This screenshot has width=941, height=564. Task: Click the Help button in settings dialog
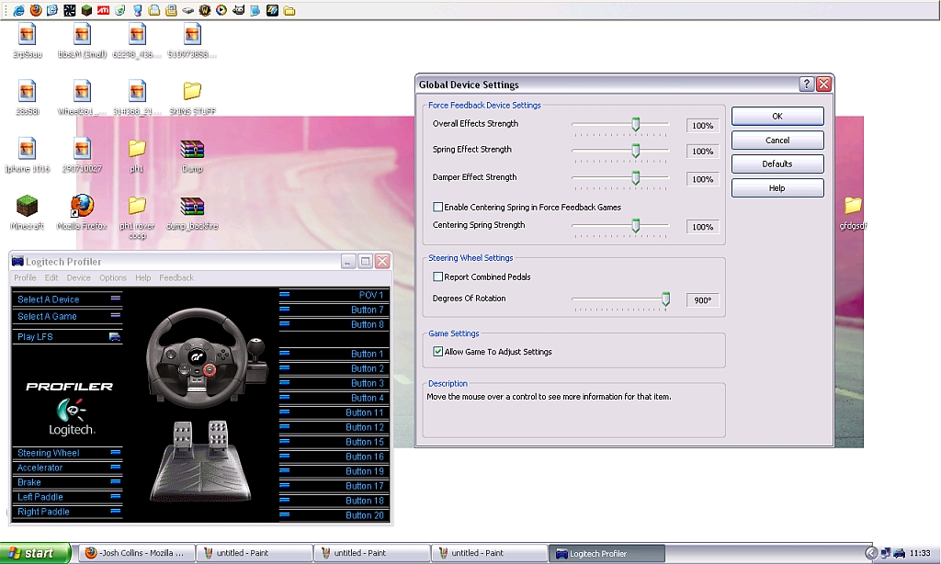click(x=777, y=187)
